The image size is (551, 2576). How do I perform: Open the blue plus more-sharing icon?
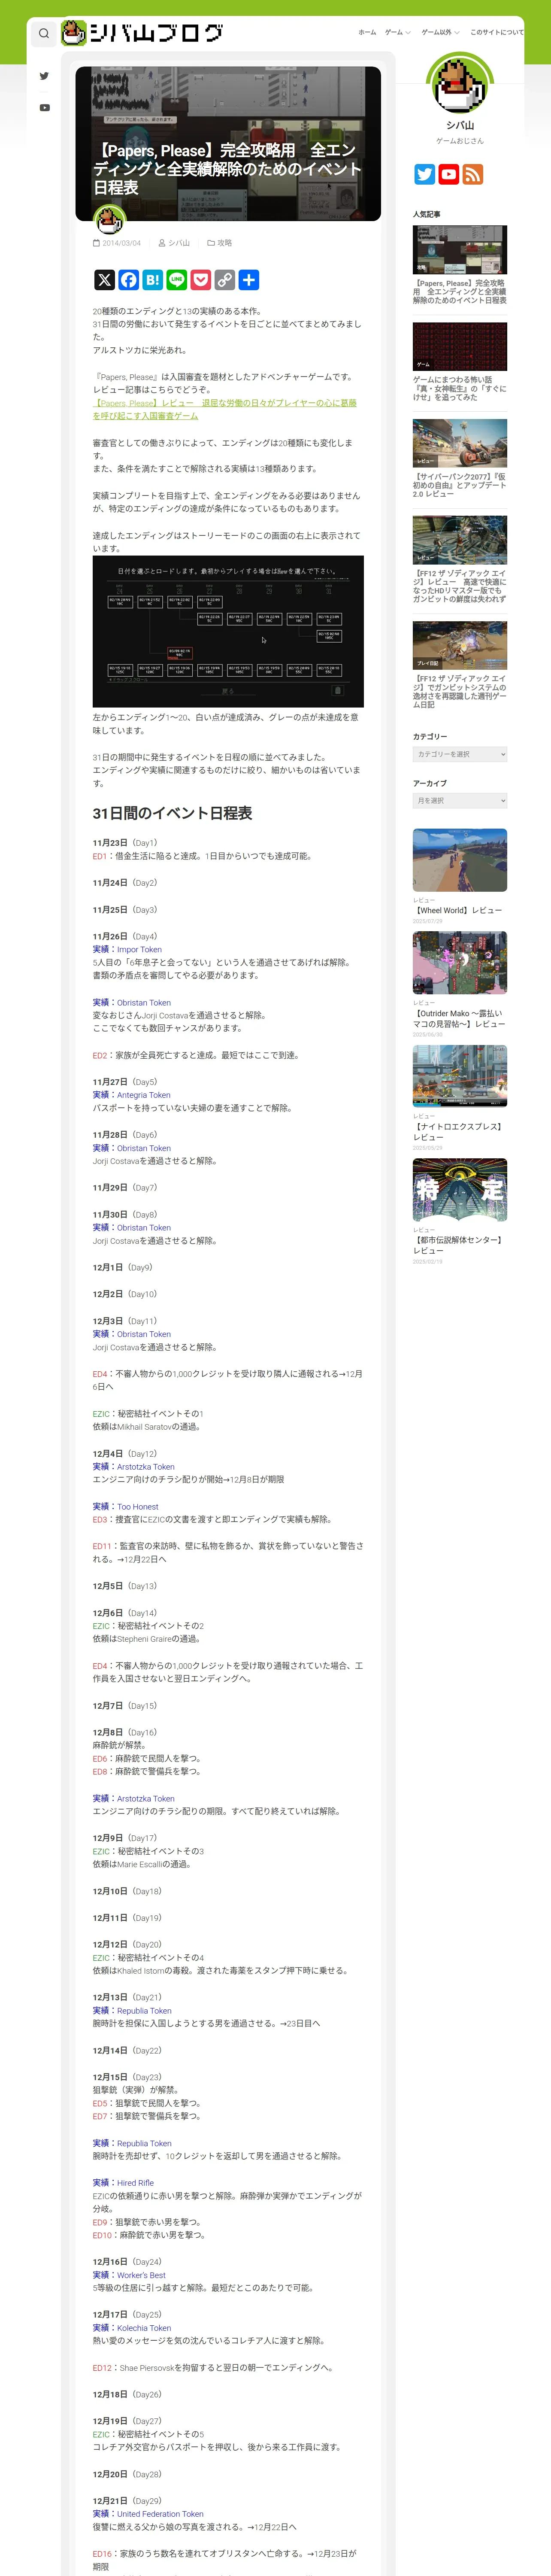249,280
